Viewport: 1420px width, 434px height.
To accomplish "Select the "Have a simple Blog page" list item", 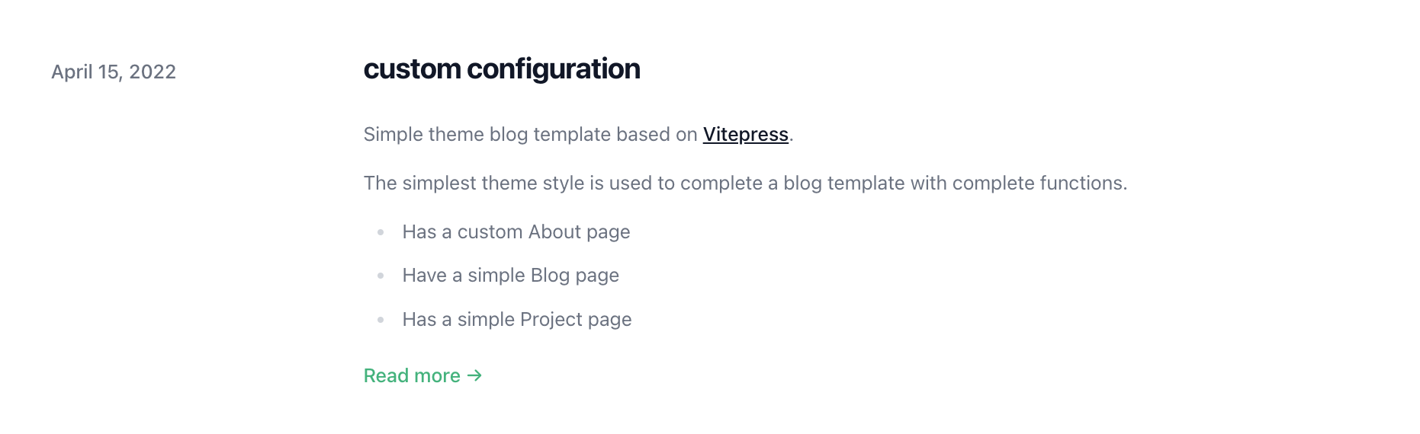I will click(510, 276).
